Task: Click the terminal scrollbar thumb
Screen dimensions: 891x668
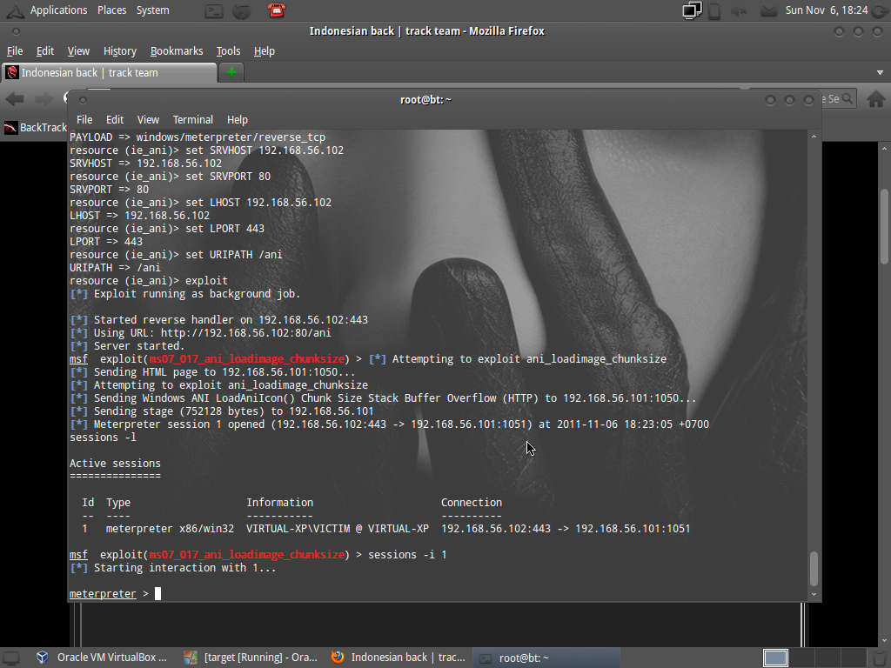Action: click(x=814, y=568)
